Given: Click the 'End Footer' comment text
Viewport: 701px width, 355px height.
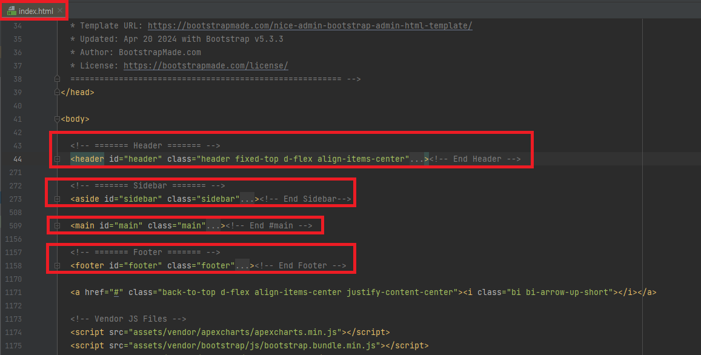Looking at the screenshot, I should [x=301, y=265].
